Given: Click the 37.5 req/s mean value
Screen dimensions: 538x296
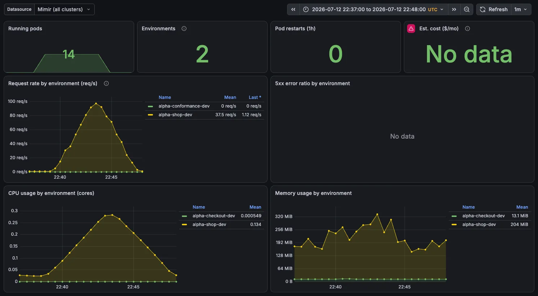Looking at the screenshot, I should (226, 115).
